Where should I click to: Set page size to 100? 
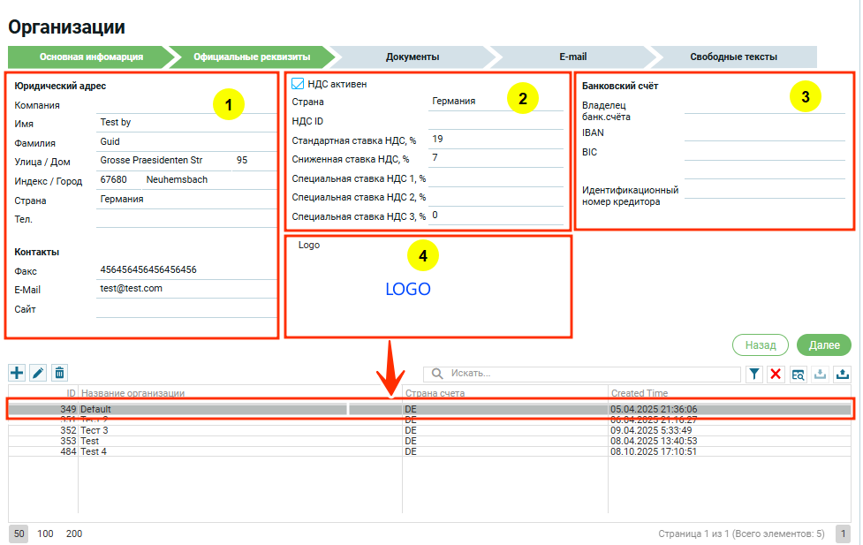pyautogui.click(x=45, y=534)
